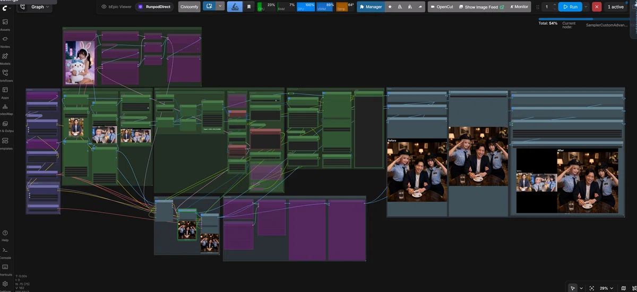This screenshot has height=292, width=637.
Task: Increase the batch count with the up stepper
Action: click(555, 5)
